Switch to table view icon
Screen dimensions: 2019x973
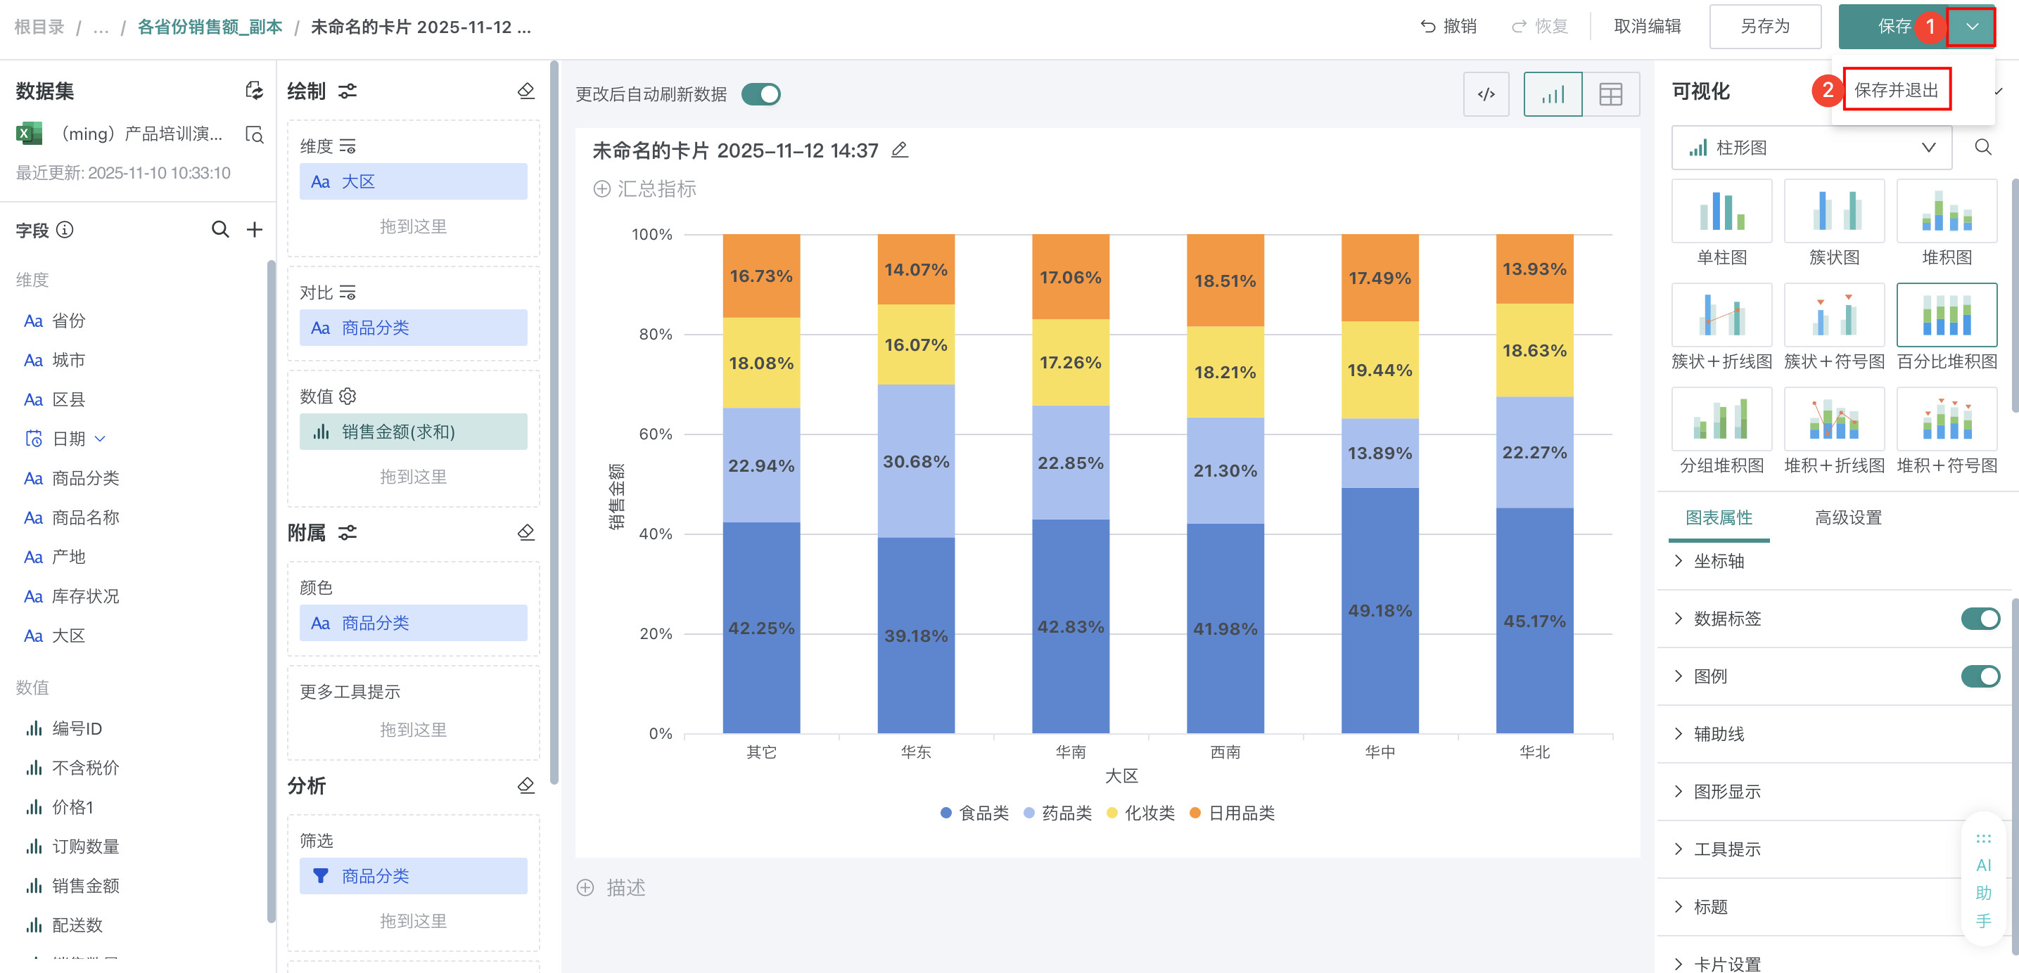pyautogui.click(x=1610, y=95)
